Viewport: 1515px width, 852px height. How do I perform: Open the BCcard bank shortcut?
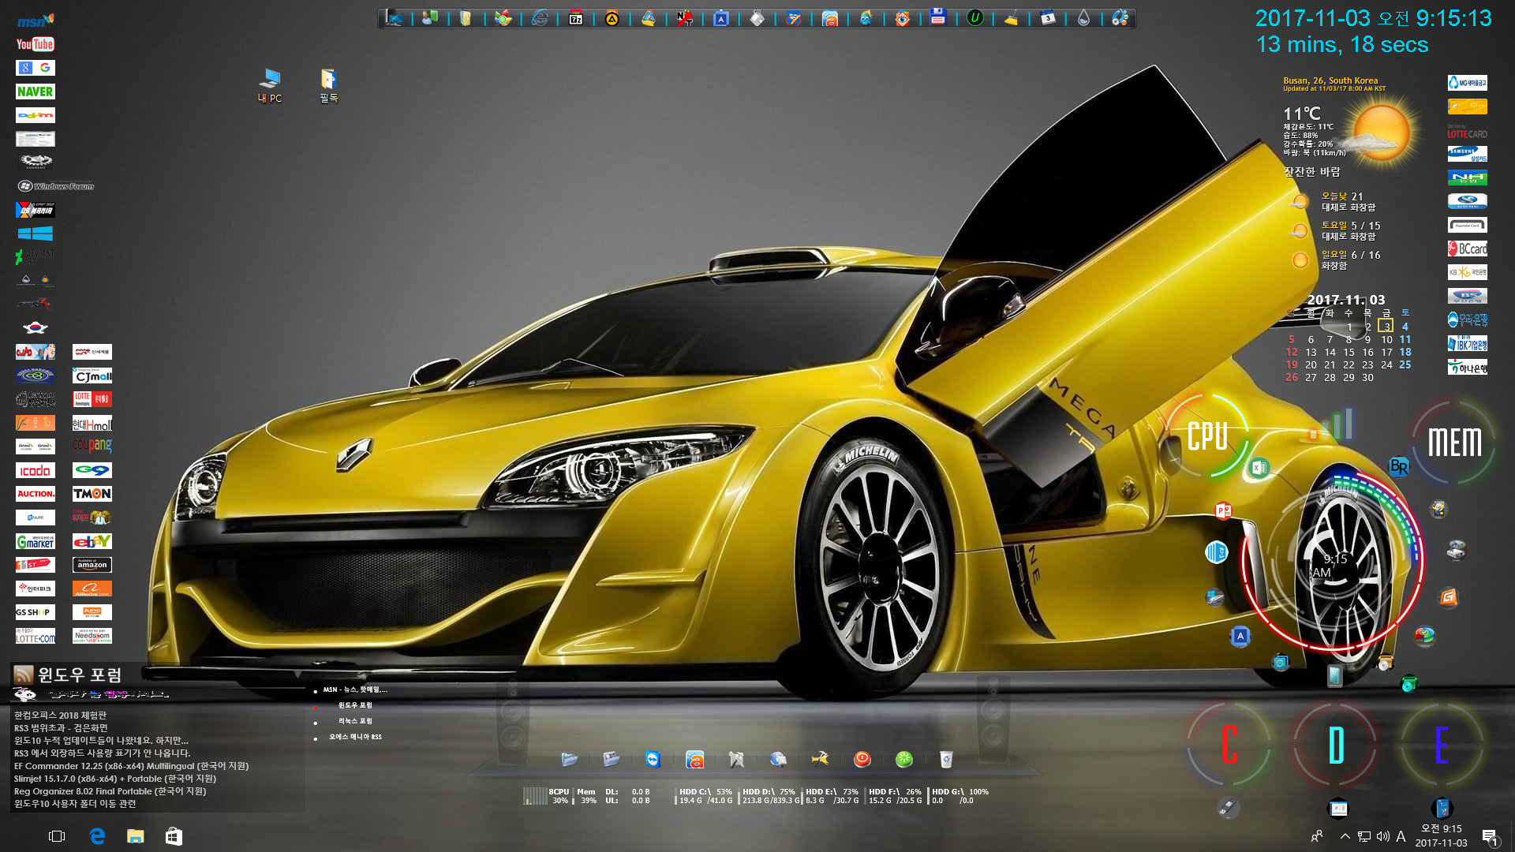(x=1468, y=248)
